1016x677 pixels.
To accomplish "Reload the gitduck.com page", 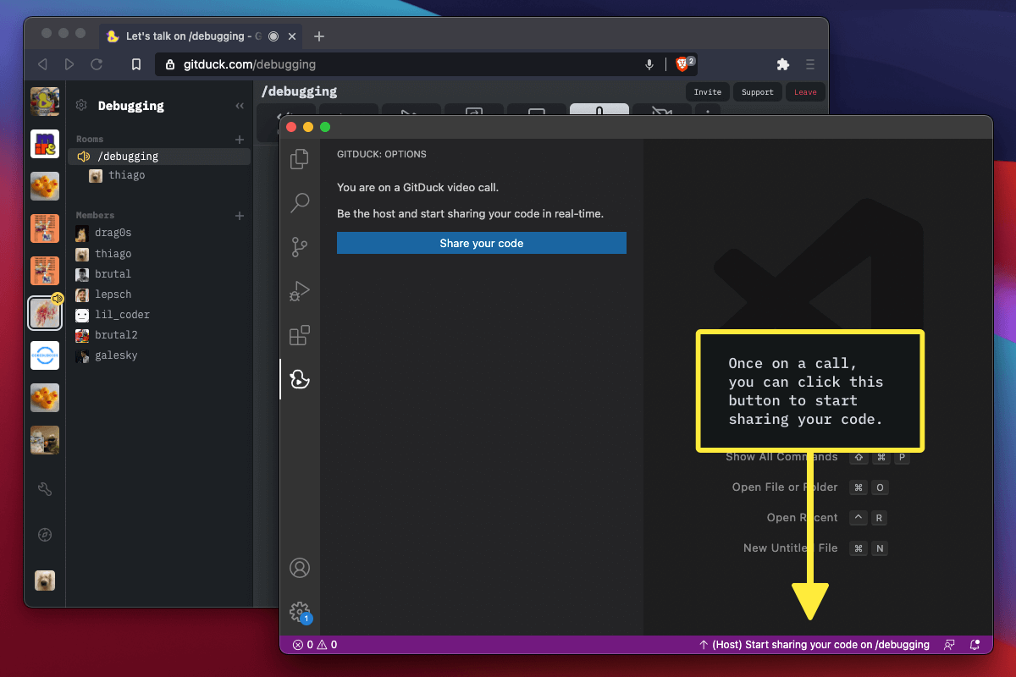I will coord(97,64).
